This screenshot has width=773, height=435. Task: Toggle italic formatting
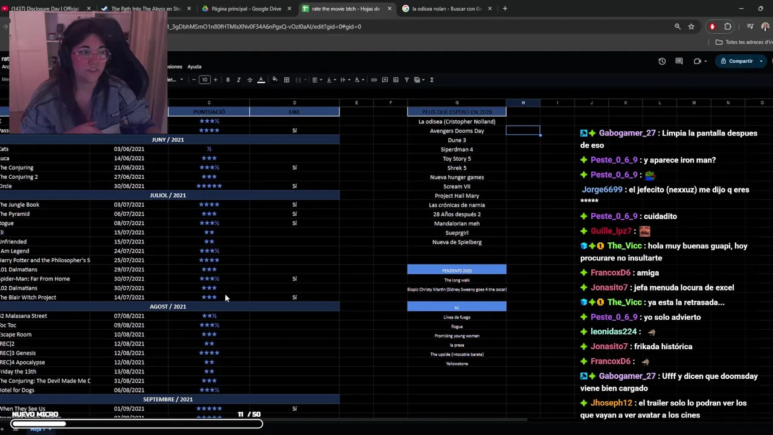[239, 80]
